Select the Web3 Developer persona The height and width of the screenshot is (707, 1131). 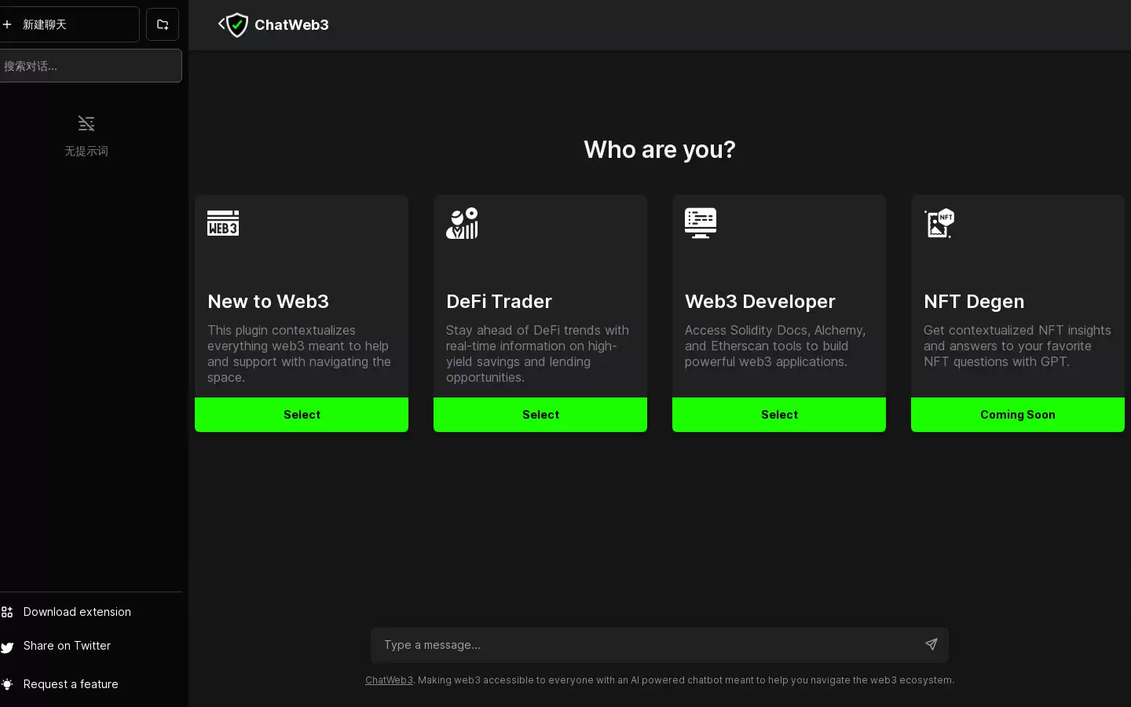(x=779, y=415)
